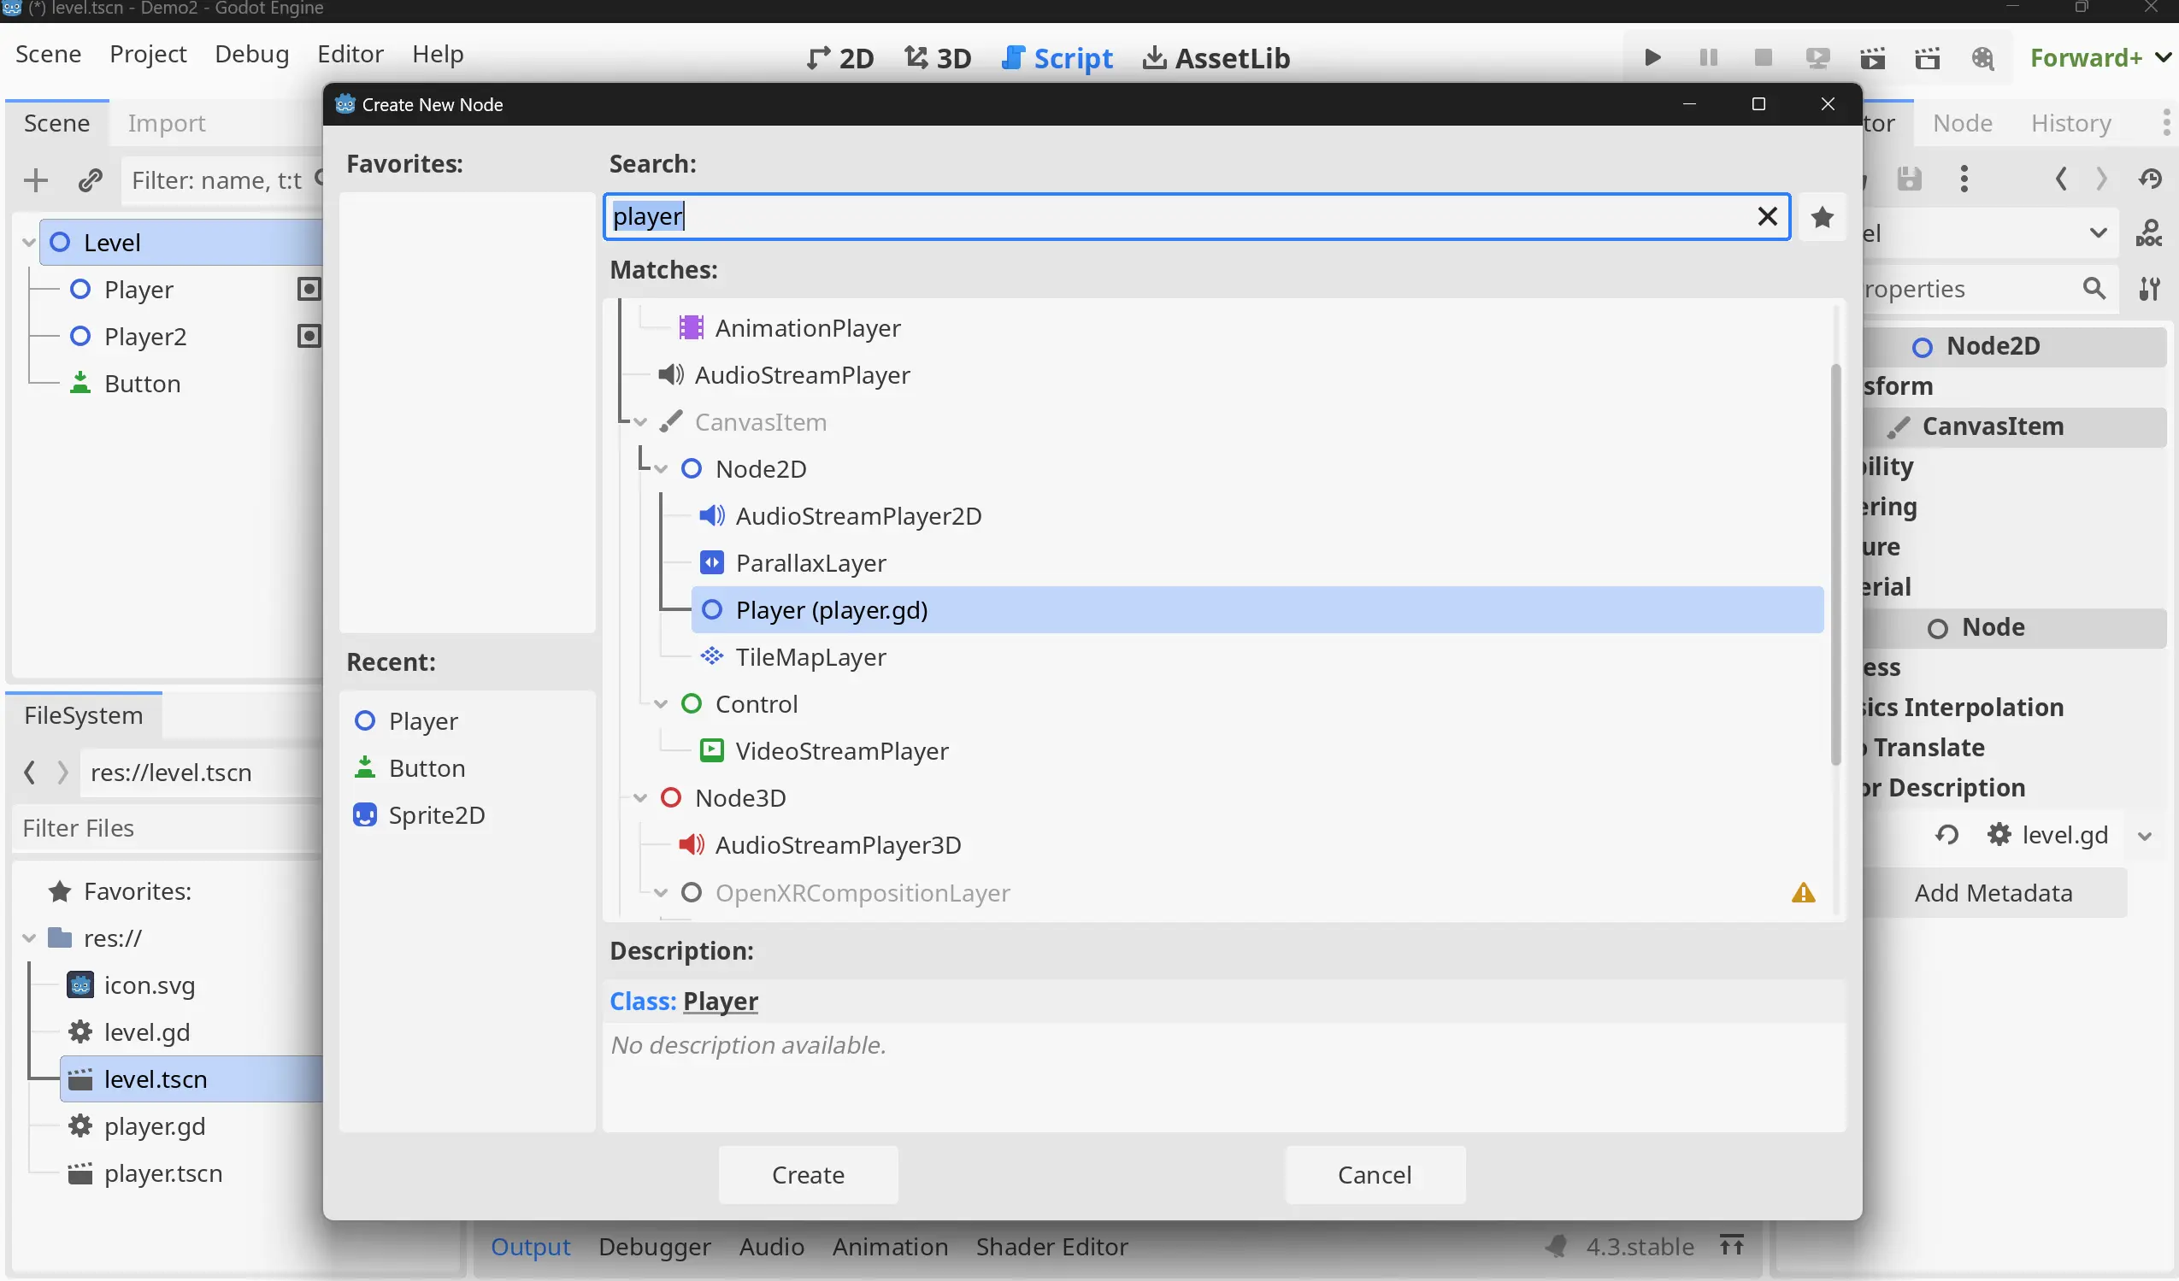The height and width of the screenshot is (1281, 2179).
Task: Collapse the Node3D branch in Matches
Action: tap(640, 798)
